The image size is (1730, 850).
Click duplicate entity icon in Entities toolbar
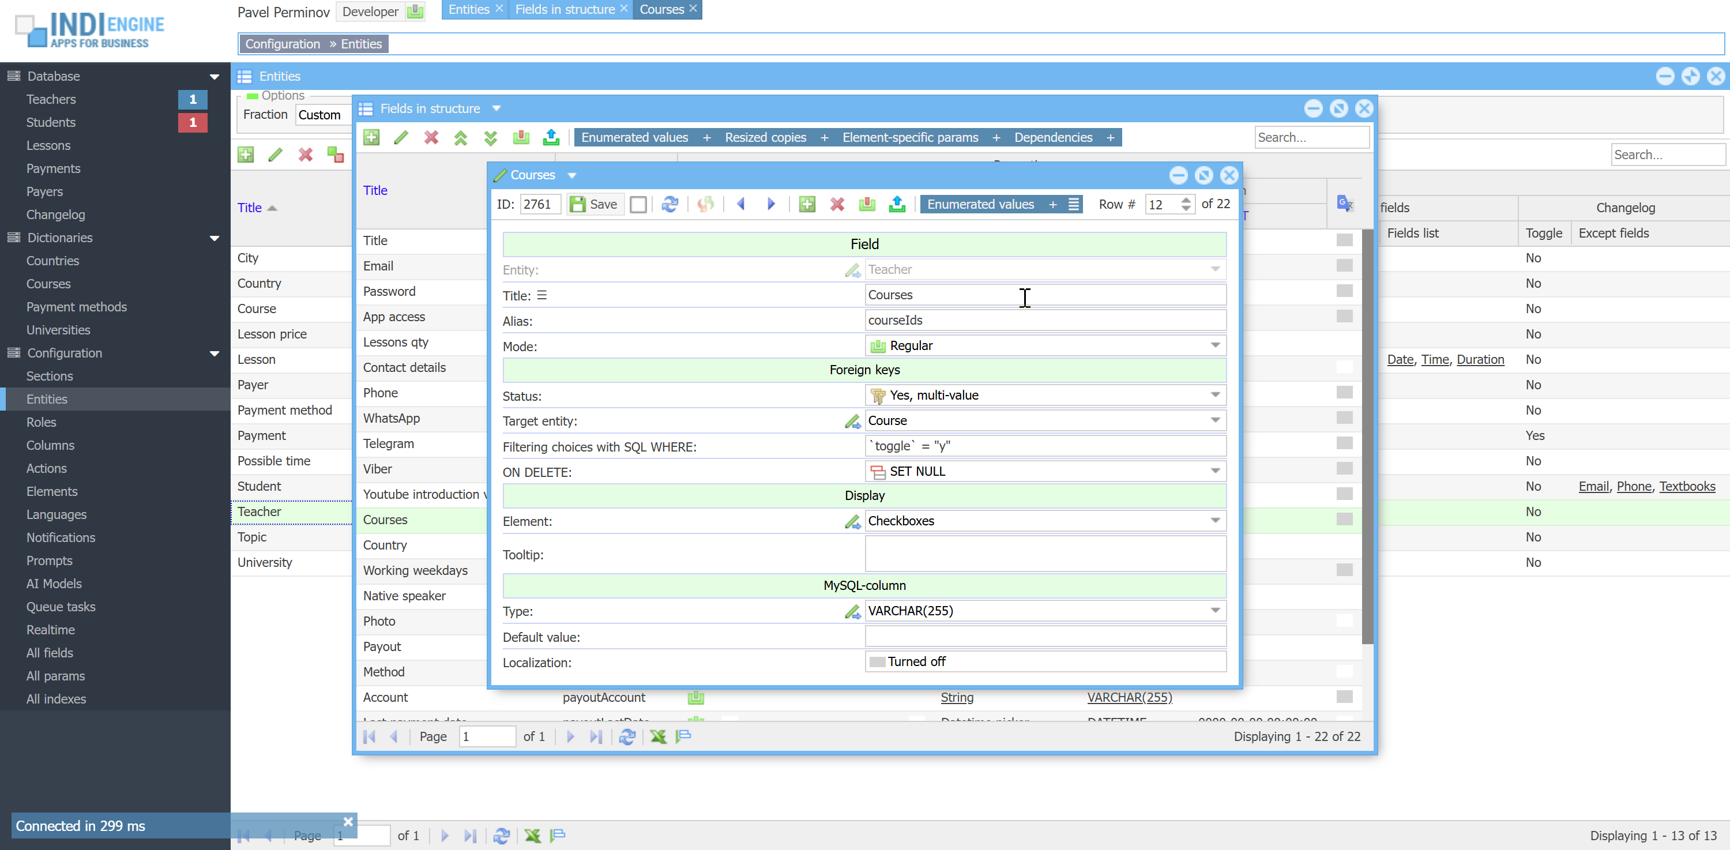point(335,155)
